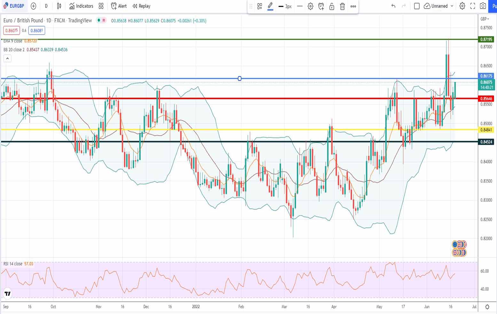Add alert on drawing via clock-plus icon
The image size is (497, 314).
[x=321, y=6]
